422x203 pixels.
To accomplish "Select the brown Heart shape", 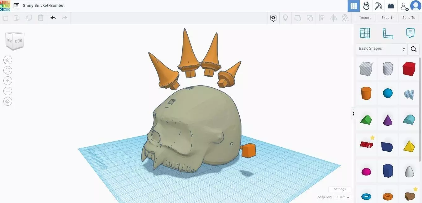I will [x=409, y=196].
